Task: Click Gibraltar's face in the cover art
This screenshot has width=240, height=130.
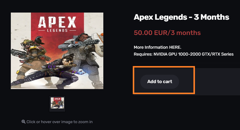Action: point(84,37)
